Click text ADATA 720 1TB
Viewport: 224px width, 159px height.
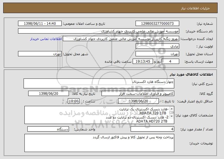[153, 113]
